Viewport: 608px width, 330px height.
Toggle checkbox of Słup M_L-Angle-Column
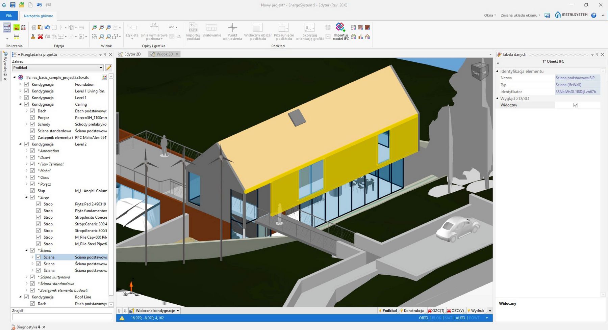[x=32, y=191]
